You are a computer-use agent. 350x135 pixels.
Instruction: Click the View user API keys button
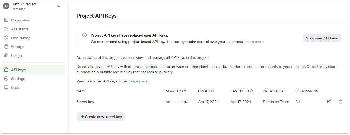click(322, 38)
